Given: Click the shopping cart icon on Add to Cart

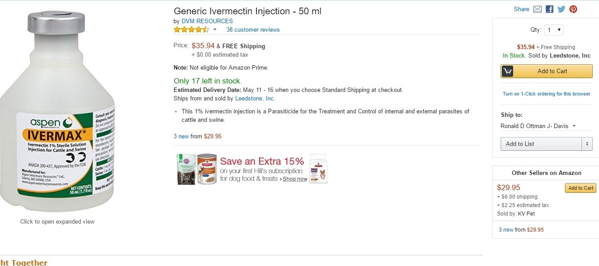Looking at the screenshot, I should 507,71.
